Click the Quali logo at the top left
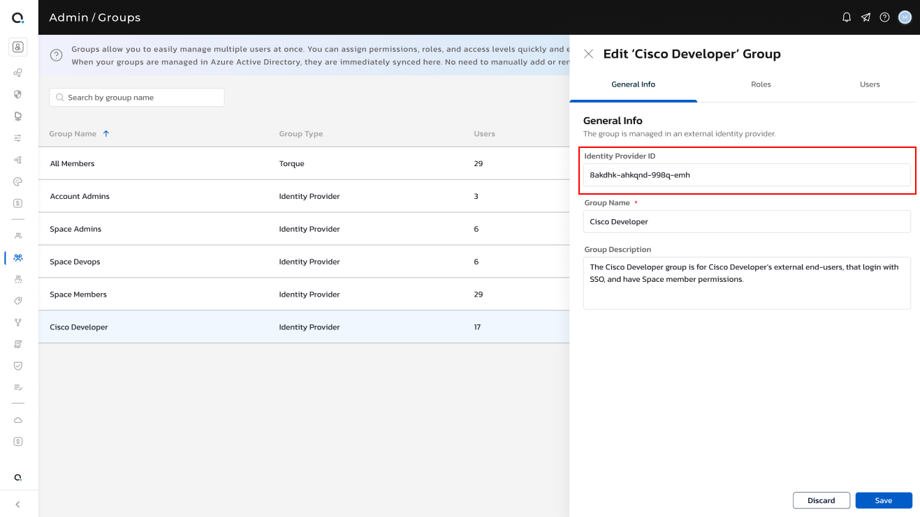 (x=18, y=17)
